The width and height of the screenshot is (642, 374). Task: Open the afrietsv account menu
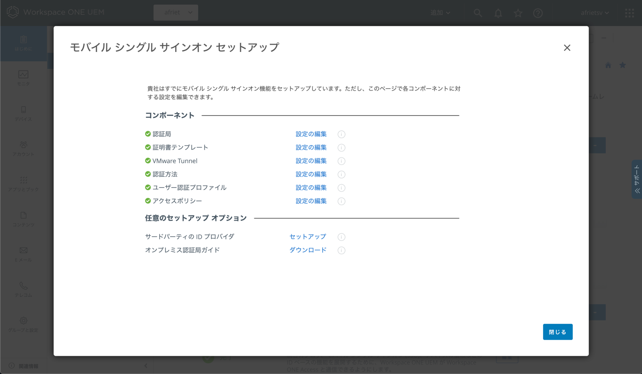pyautogui.click(x=595, y=13)
